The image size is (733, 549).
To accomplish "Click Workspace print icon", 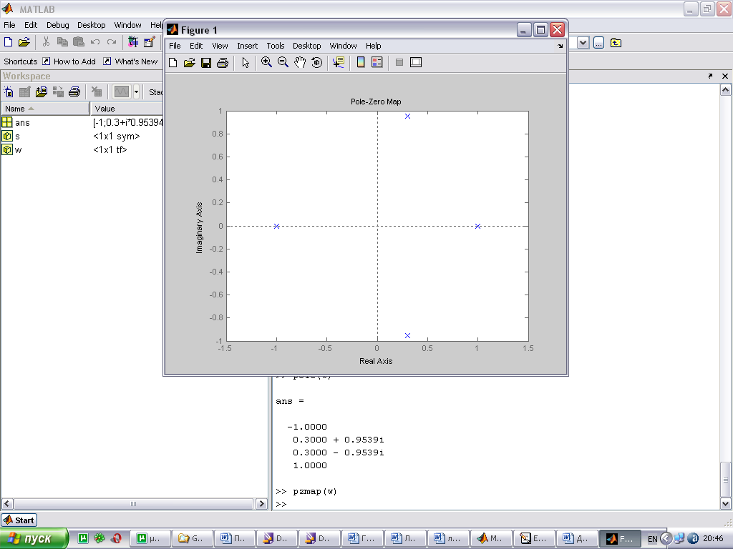I will [x=74, y=91].
